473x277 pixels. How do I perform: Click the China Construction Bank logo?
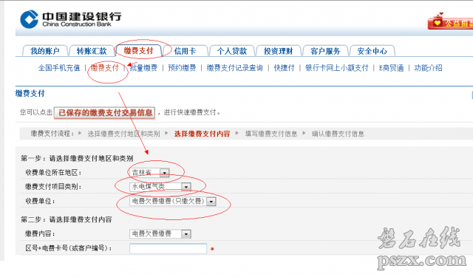click(71, 19)
